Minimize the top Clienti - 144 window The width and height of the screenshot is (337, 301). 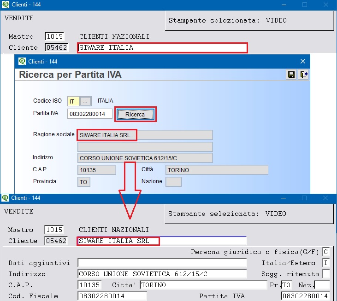coord(284,5)
